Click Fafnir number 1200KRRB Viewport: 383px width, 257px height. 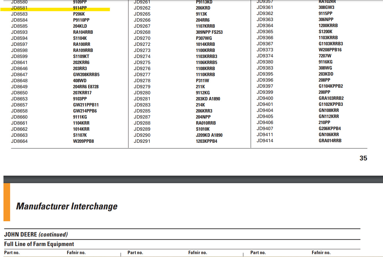pyautogui.click(x=328, y=26)
